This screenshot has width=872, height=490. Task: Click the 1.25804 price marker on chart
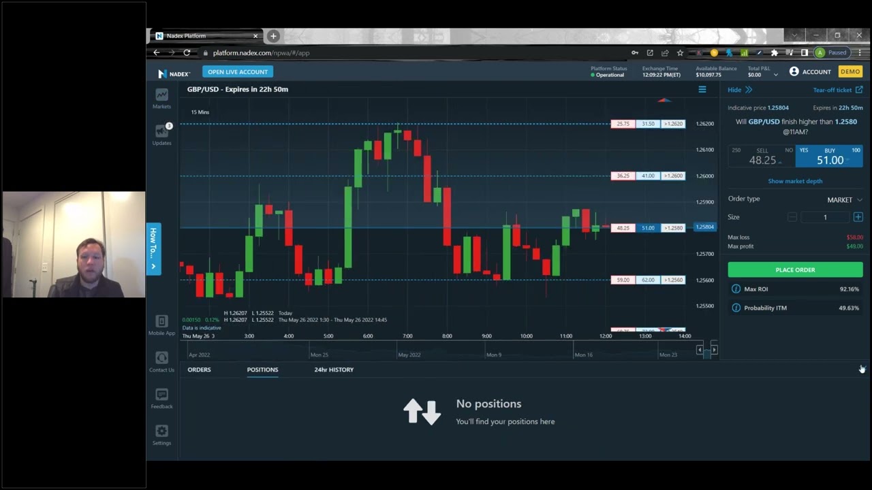click(705, 227)
